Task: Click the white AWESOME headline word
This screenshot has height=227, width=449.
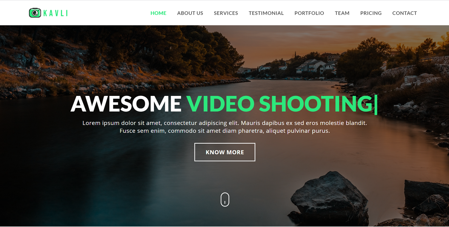Action: point(126,104)
